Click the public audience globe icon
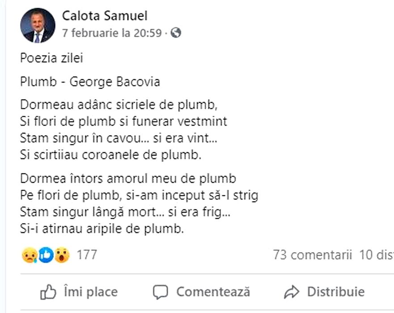 pyautogui.click(x=176, y=33)
